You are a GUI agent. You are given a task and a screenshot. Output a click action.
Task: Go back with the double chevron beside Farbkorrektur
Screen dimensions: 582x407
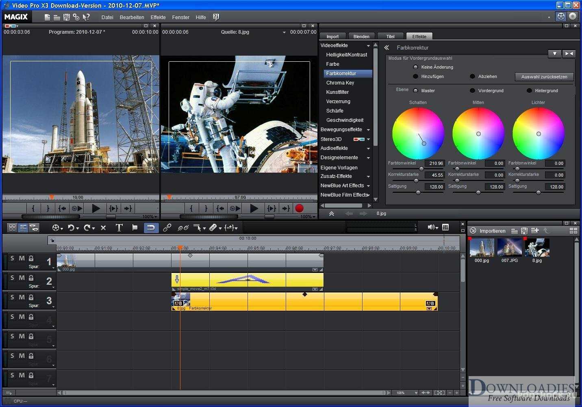(387, 48)
